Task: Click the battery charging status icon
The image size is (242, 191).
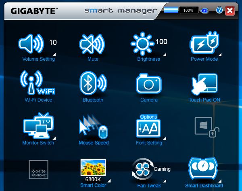Action: tap(204, 11)
